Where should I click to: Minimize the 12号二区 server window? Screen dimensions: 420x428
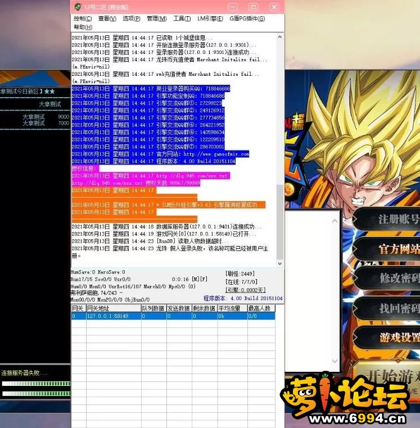[x=233, y=7]
